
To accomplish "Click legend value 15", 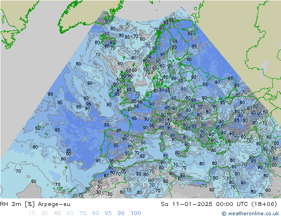I will coord(31,213).
